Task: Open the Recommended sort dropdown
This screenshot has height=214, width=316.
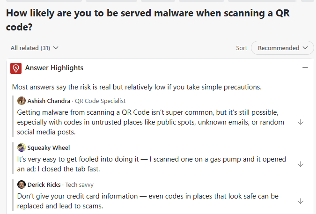Action: (x=282, y=48)
